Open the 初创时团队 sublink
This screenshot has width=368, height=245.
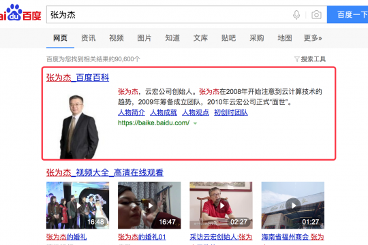[x=231, y=112]
